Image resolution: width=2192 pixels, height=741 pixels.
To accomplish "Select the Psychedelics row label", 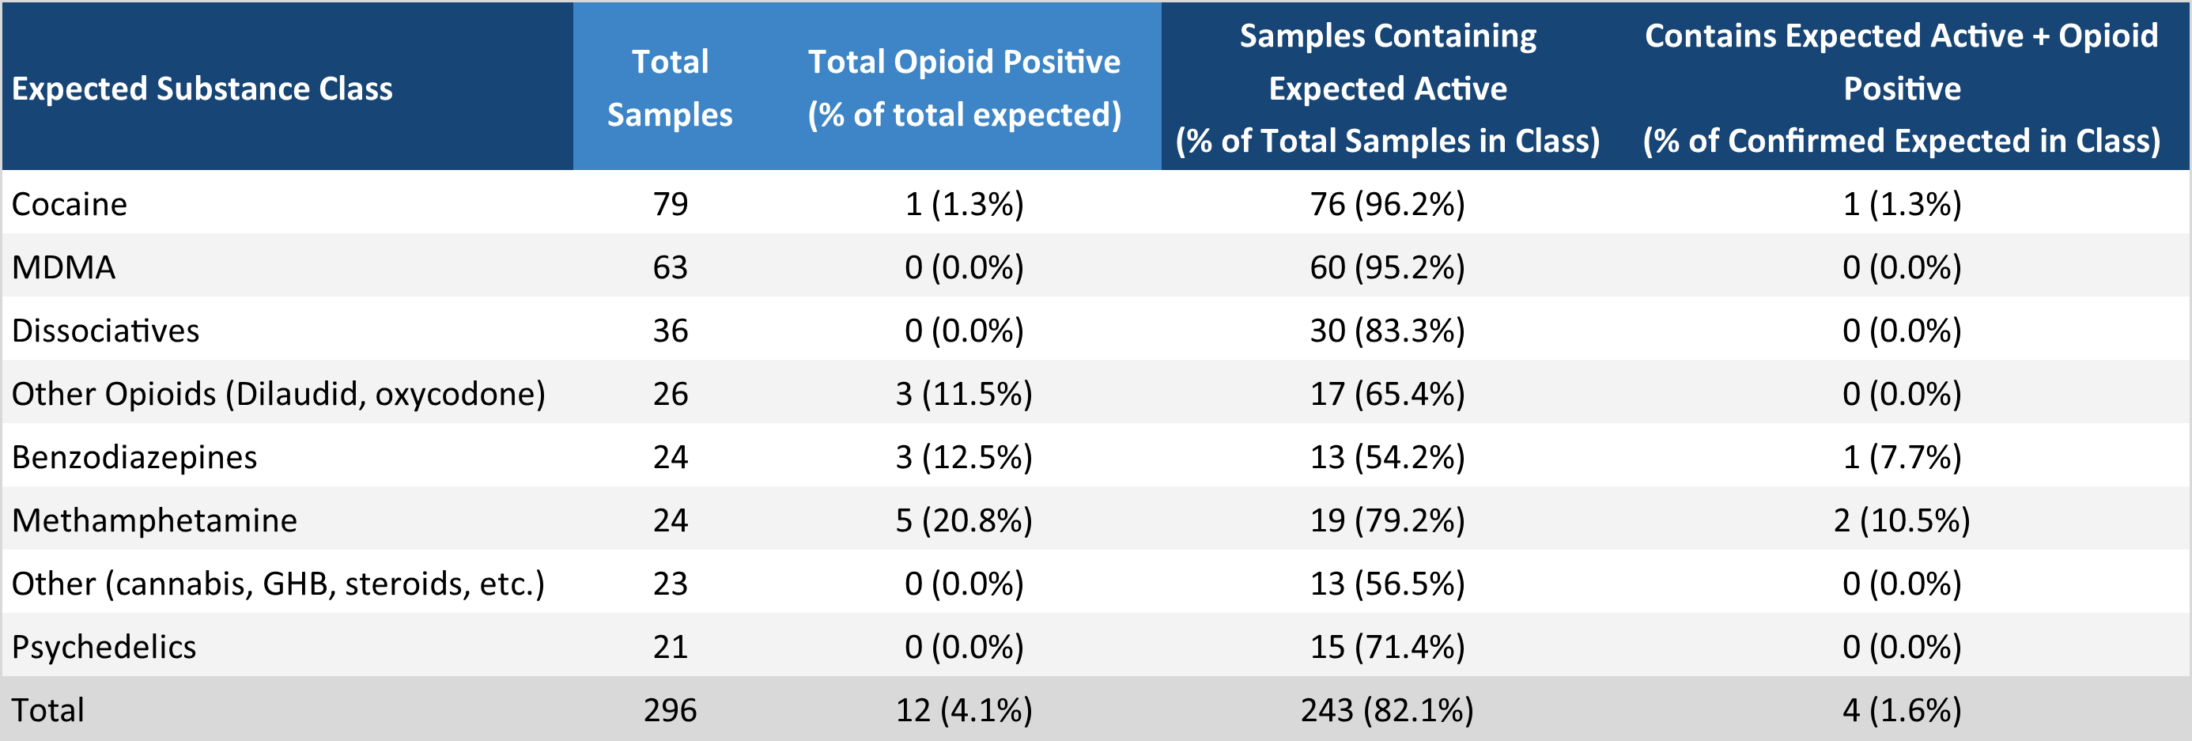I will click(x=104, y=647).
